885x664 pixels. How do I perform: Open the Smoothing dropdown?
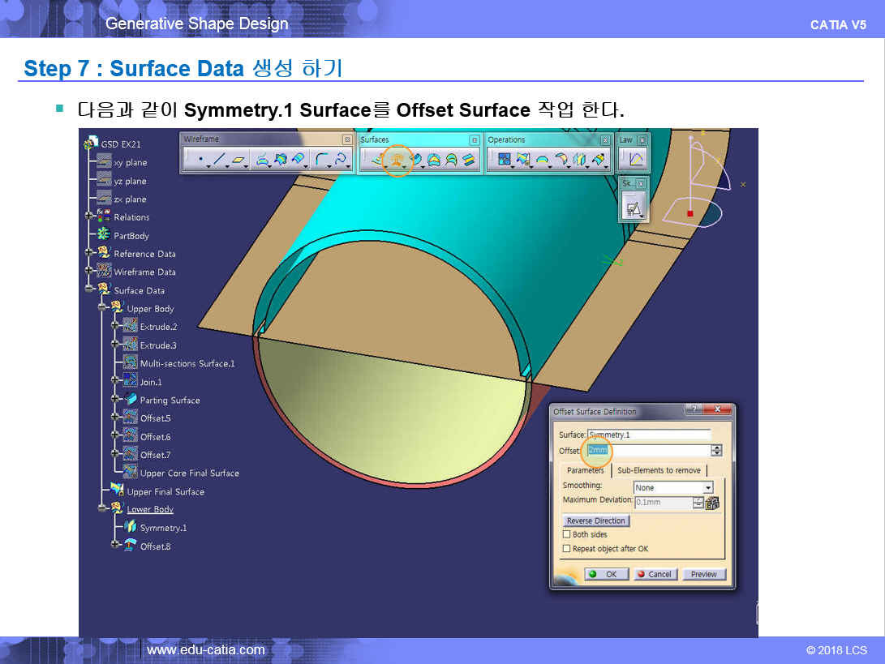tap(708, 487)
